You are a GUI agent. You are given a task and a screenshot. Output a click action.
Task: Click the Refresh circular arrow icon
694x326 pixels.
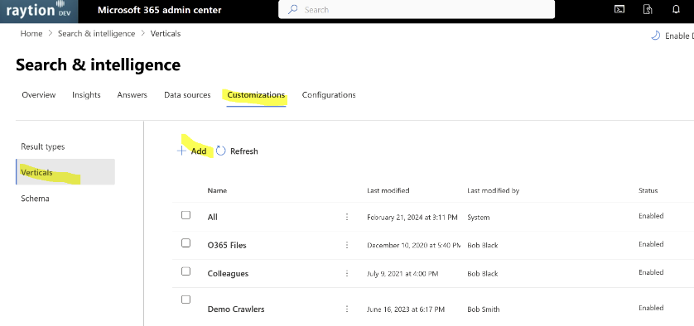(x=220, y=151)
